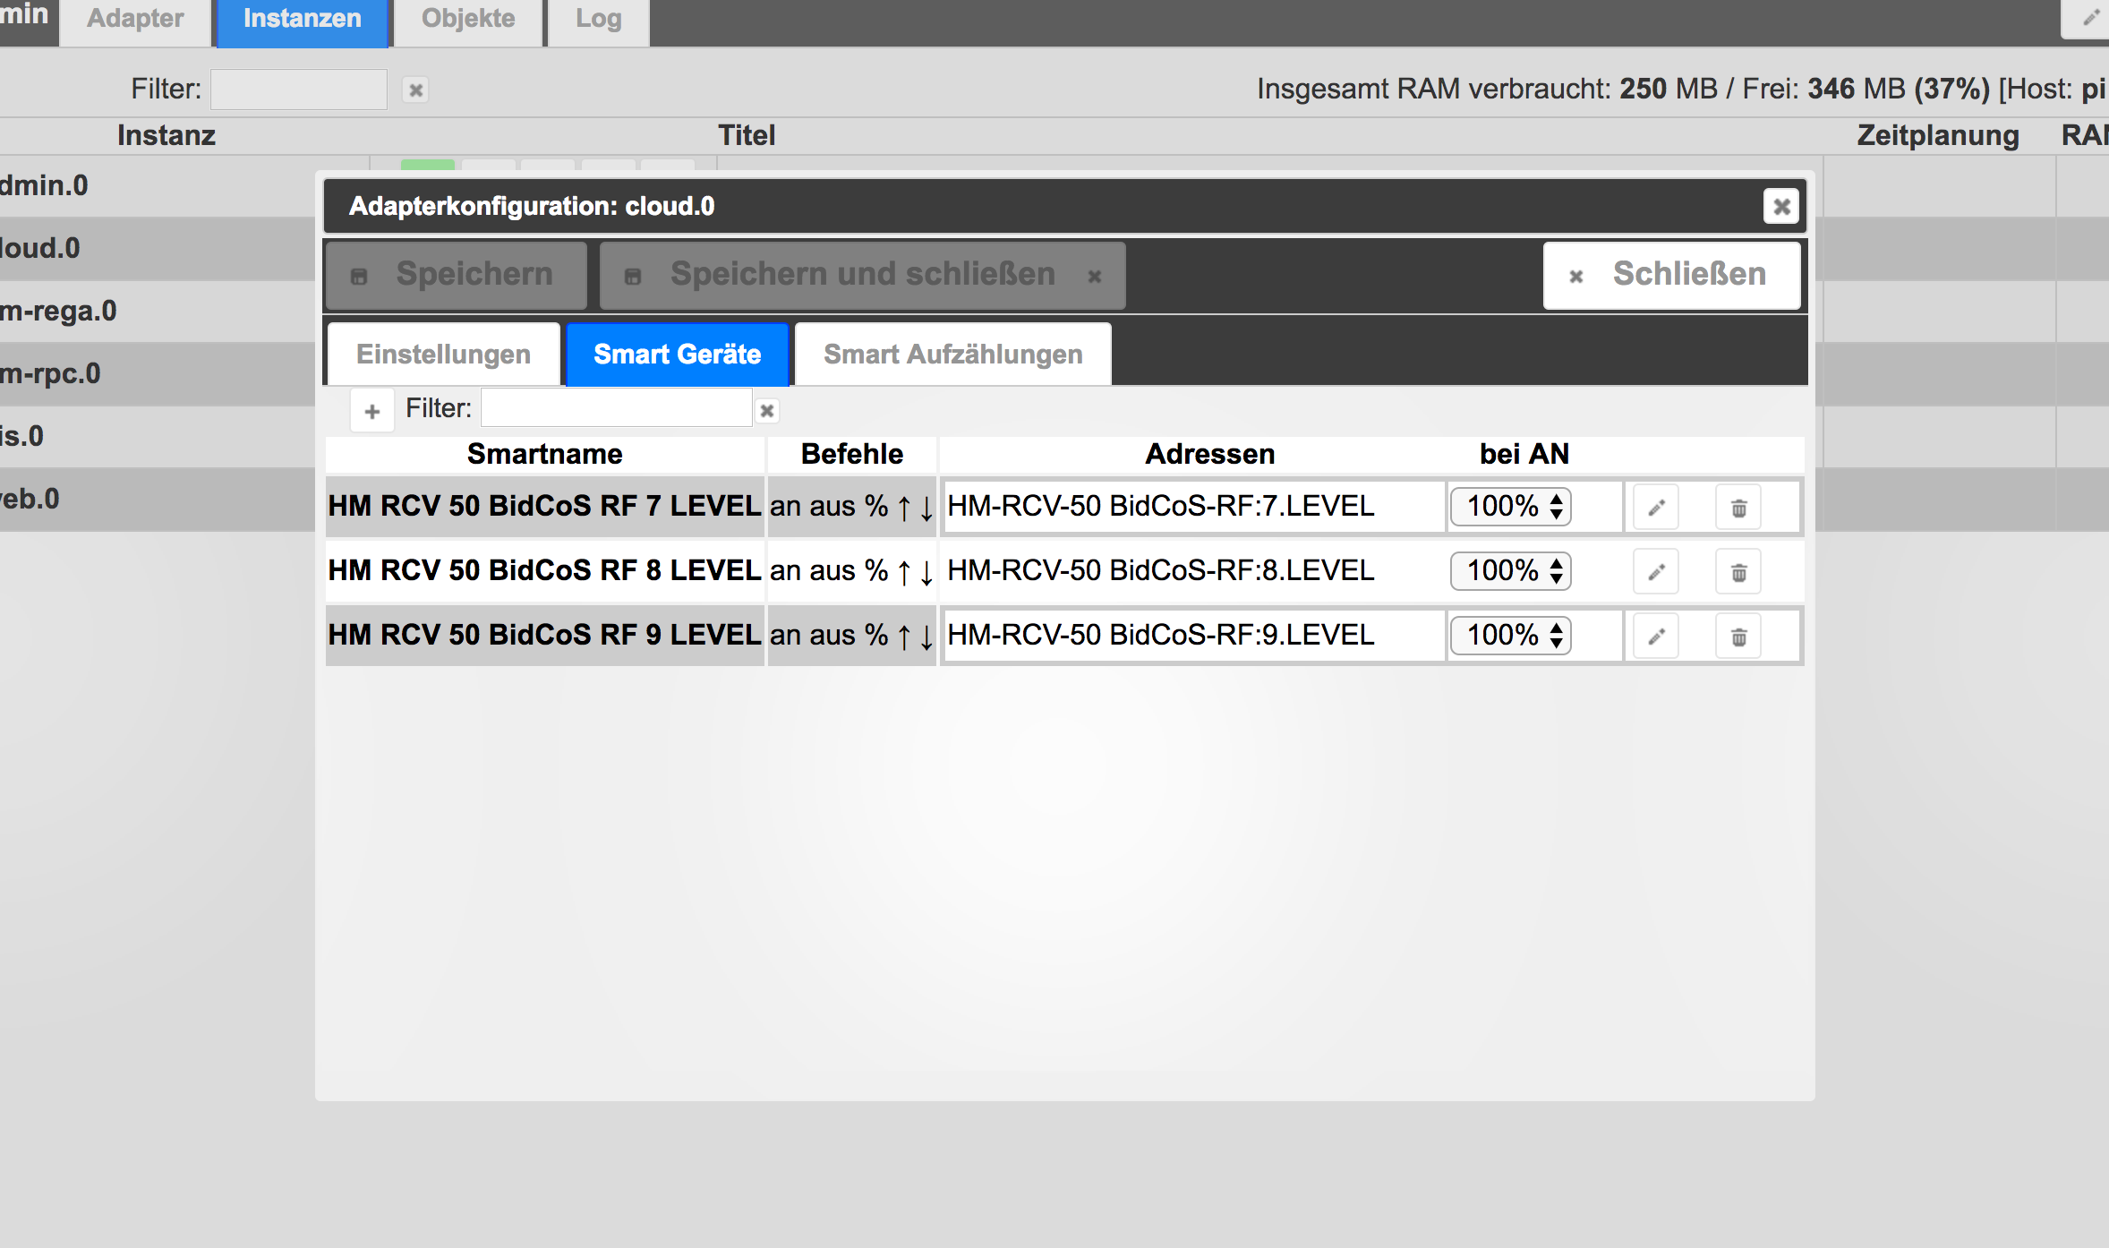Image resolution: width=2109 pixels, height=1248 pixels.
Task: Focus the instances Filter input field
Action: (299, 90)
